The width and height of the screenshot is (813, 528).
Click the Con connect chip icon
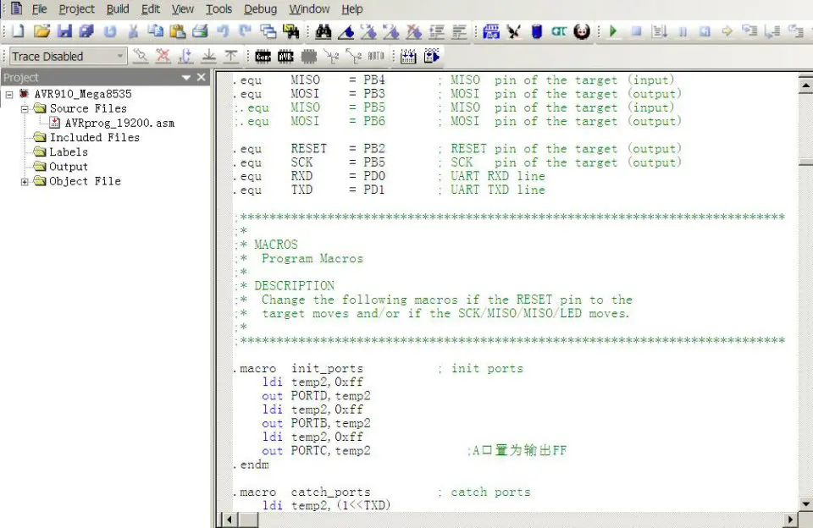pyautogui.click(x=263, y=56)
